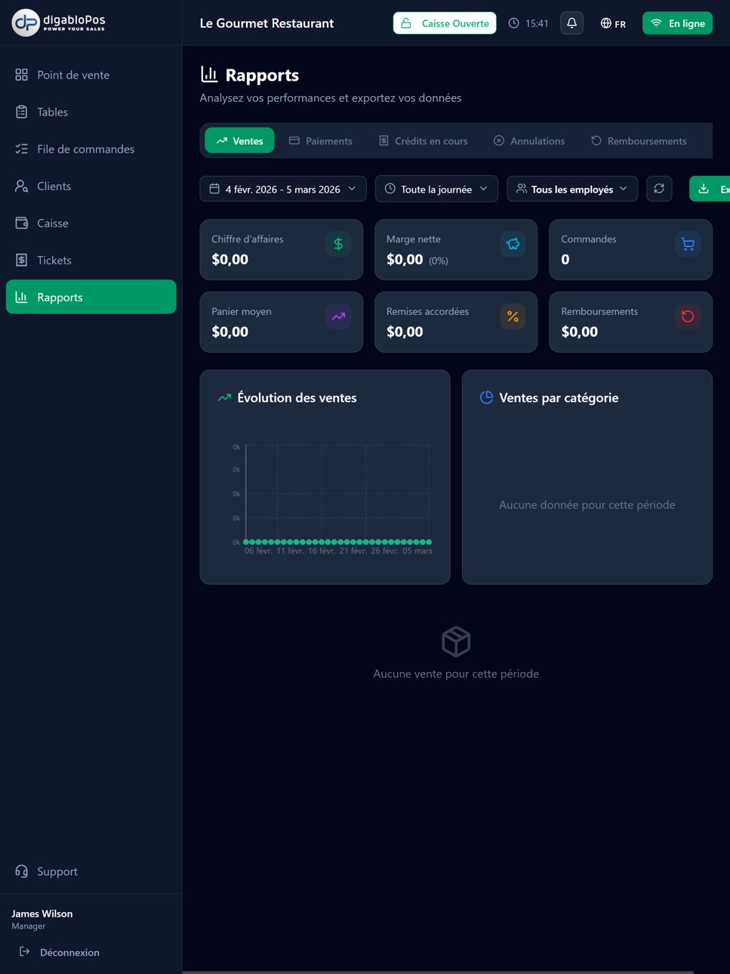The width and height of the screenshot is (730, 974).
Task: Click the Commandes count 0
Action: click(565, 259)
